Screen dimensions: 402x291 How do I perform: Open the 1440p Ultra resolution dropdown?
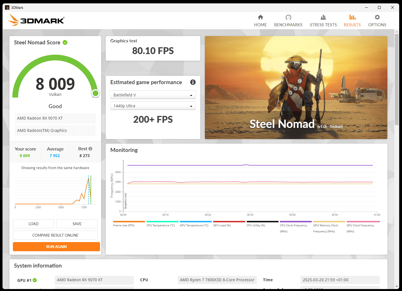(153, 106)
